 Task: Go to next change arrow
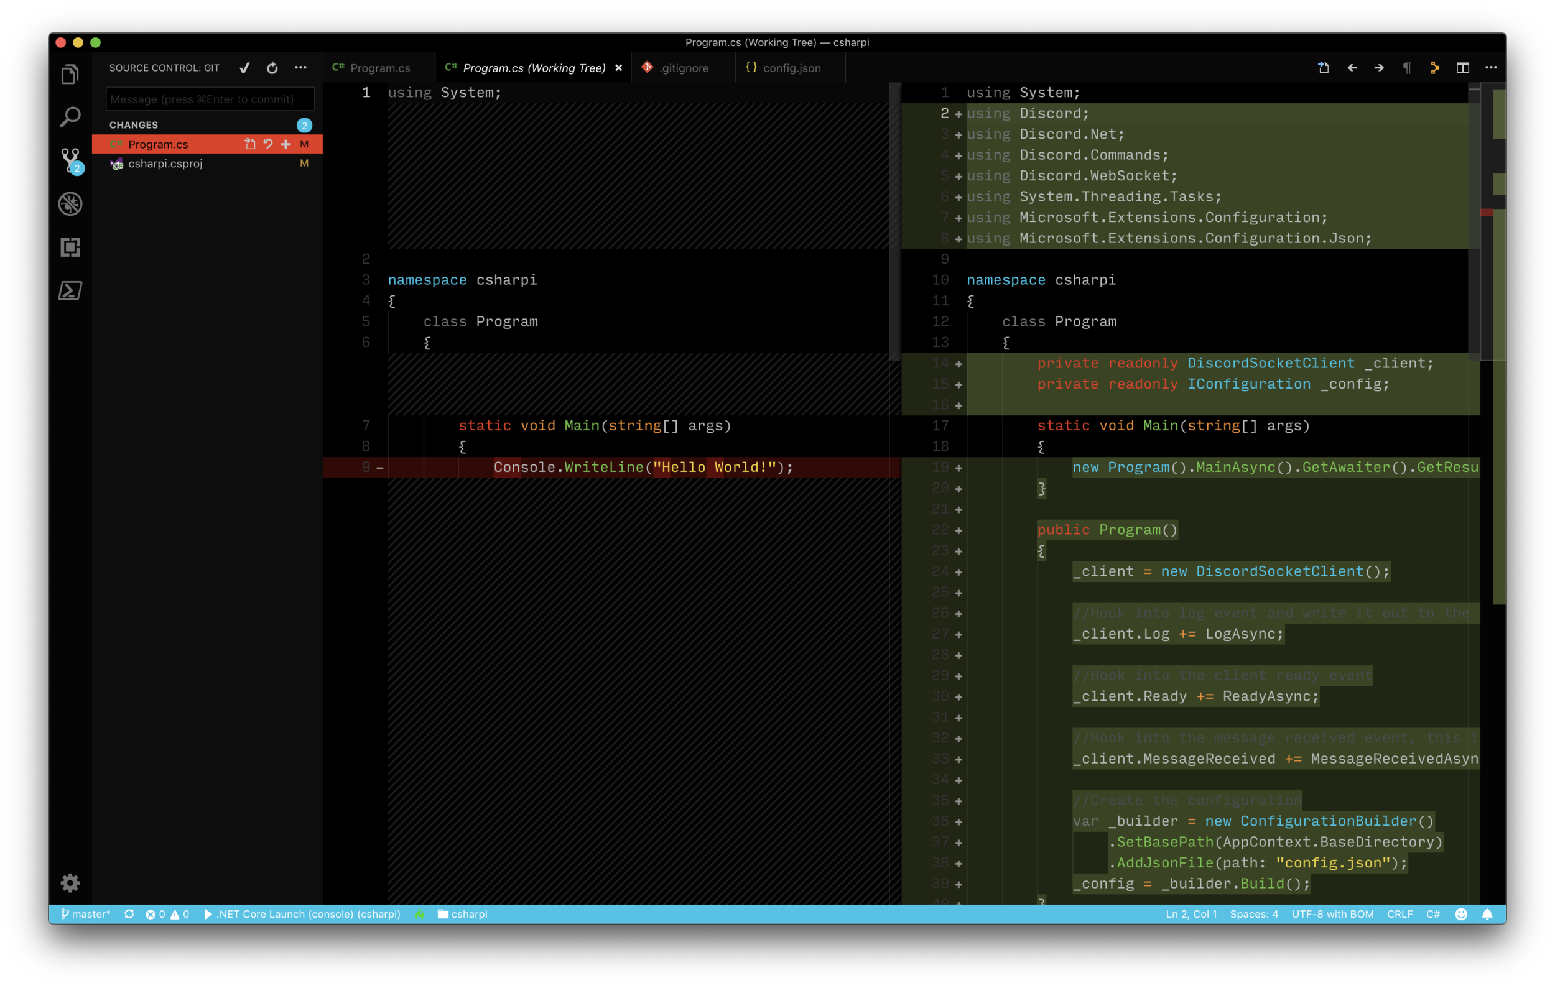click(1379, 68)
